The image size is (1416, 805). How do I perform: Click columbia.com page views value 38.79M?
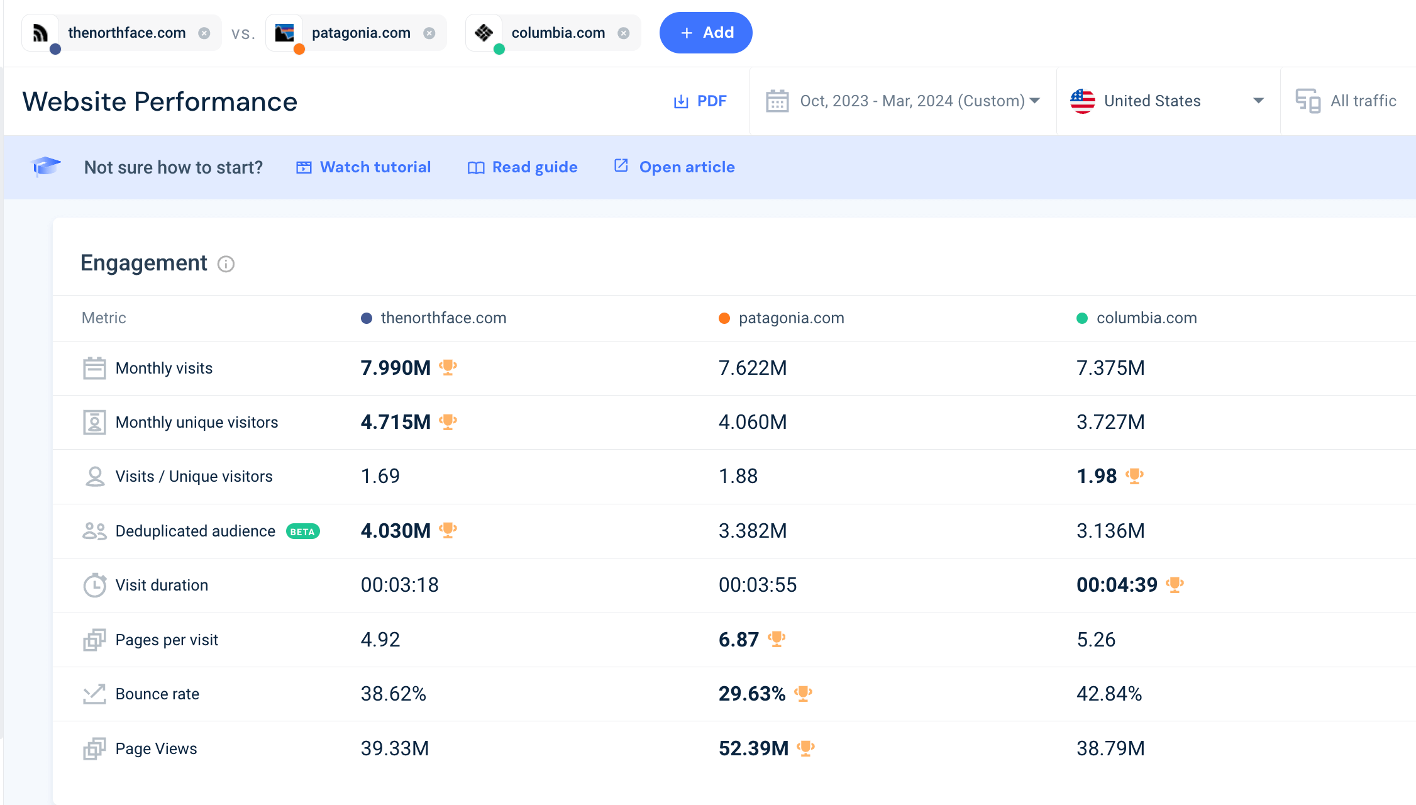point(1110,748)
